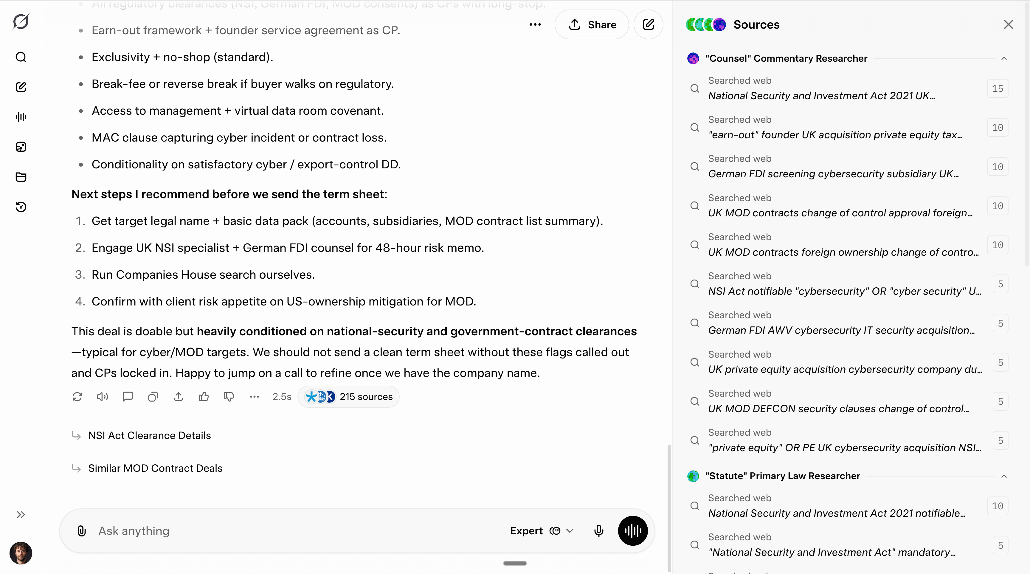
Task: Collapse the "Counsel" Commentary Researcher section
Action: [x=1003, y=58]
